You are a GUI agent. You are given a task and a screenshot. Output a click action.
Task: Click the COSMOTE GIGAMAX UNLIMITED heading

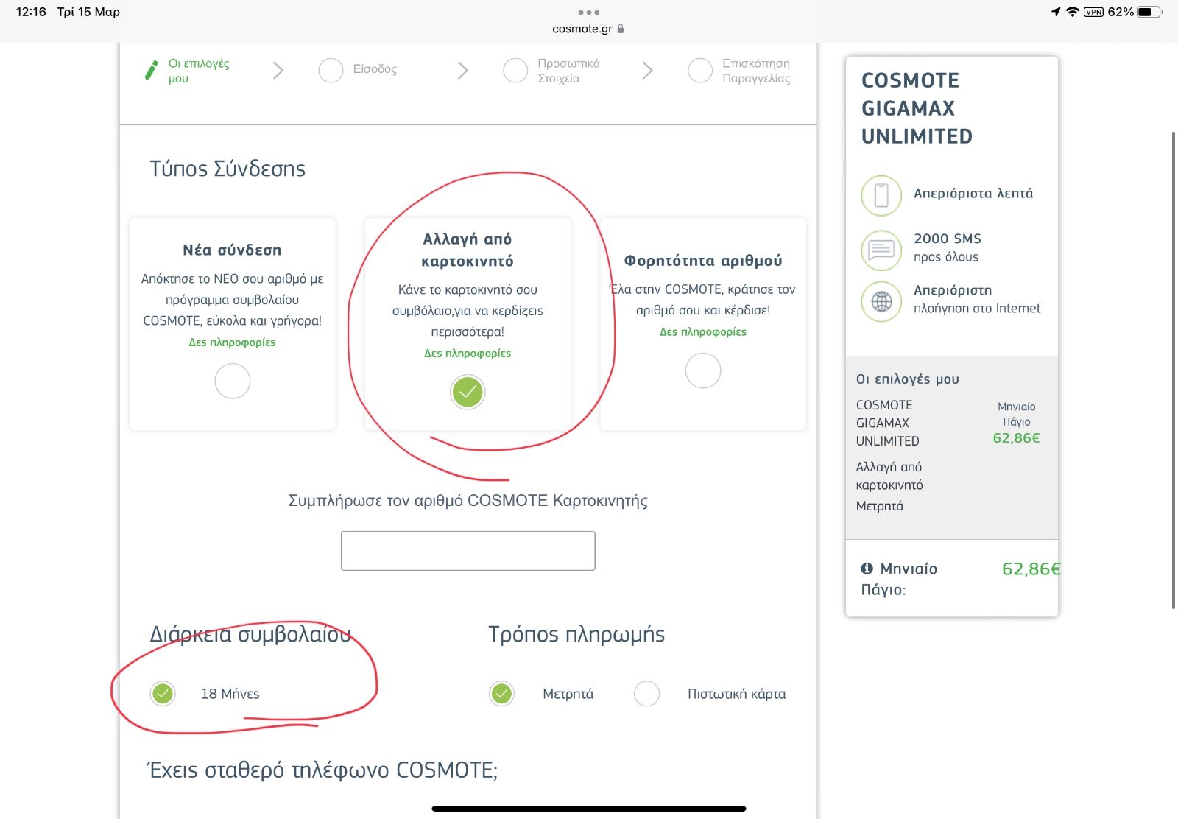pyautogui.click(x=917, y=108)
